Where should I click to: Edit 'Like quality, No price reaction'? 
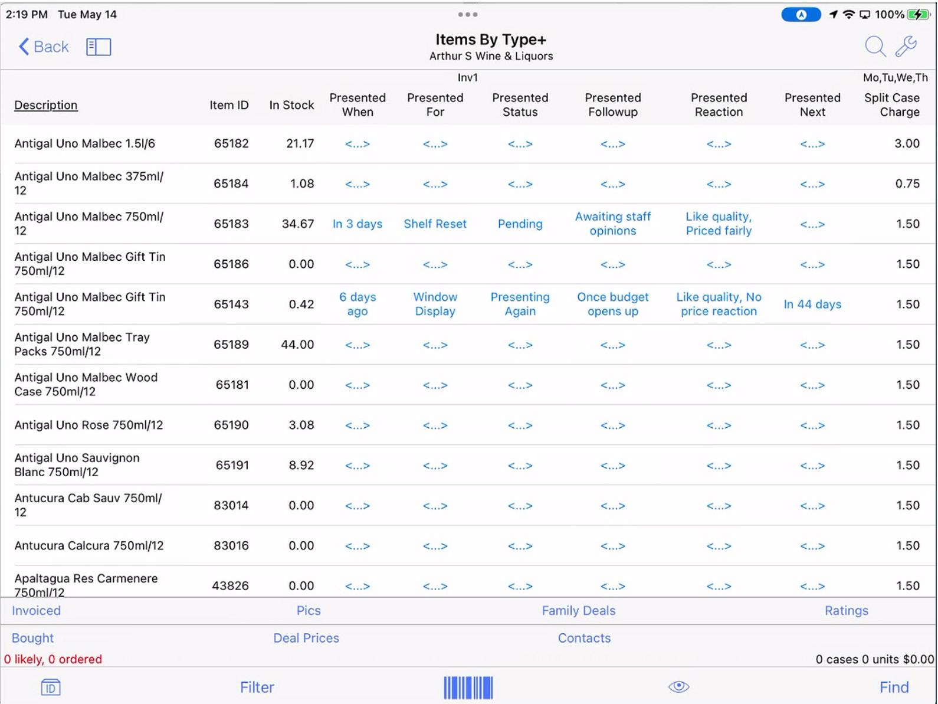(x=719, y=304)
